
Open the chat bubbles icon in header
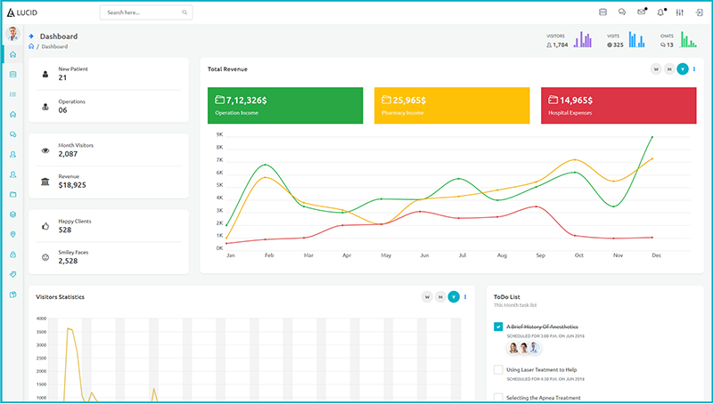click(622, 12)
